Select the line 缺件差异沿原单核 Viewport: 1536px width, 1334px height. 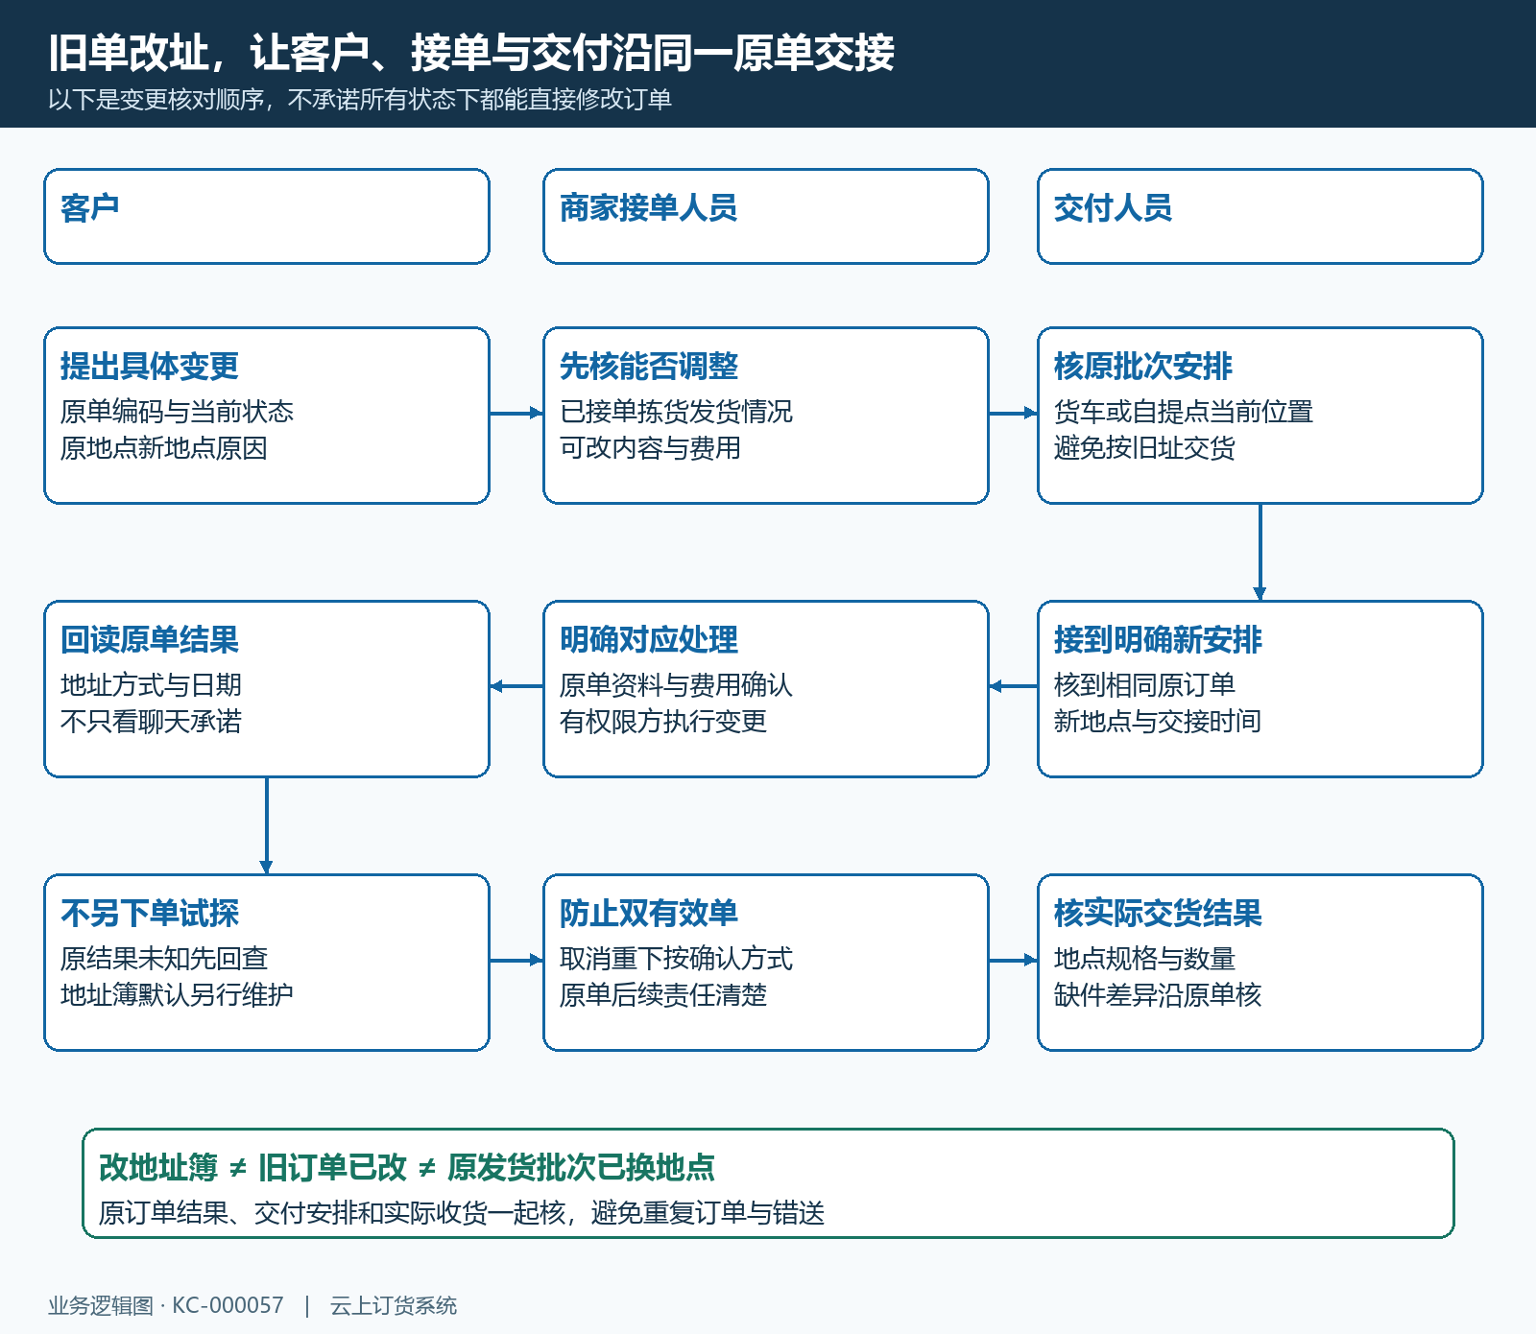tap(1158, 995)
